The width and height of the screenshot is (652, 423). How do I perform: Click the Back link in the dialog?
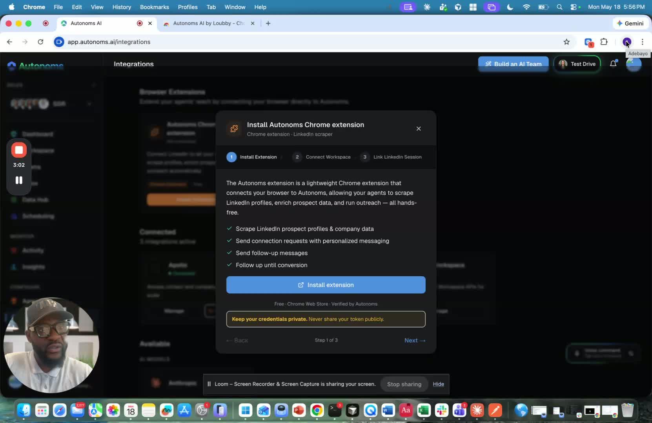(x=237, y=340)
